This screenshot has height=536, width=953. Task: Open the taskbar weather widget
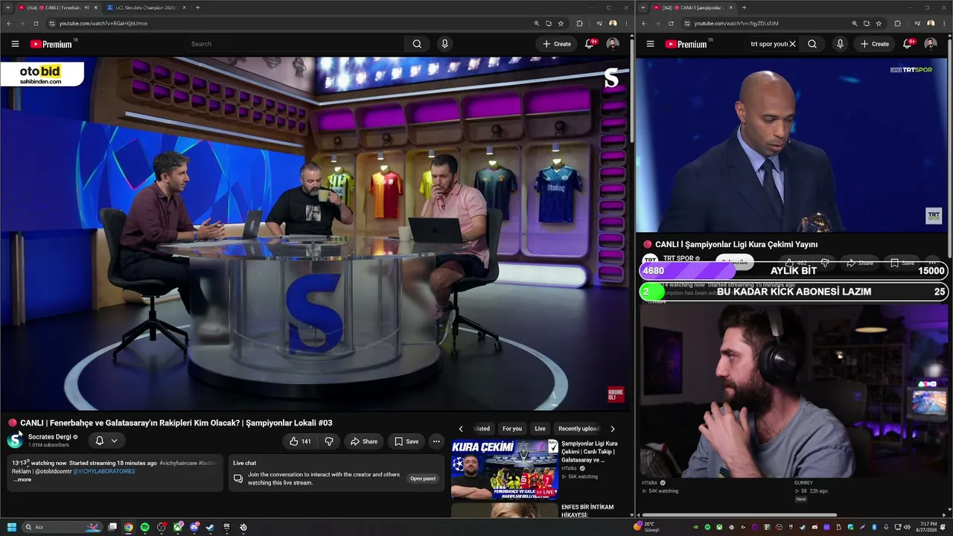646,527
